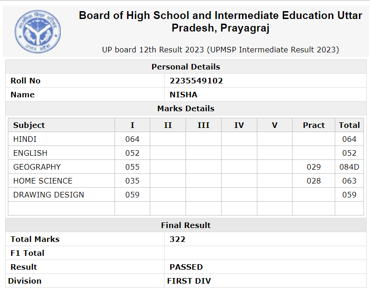Click the FIRST DIV division value
The height and width of the screenshot is (298, 370).
[189, 281]
